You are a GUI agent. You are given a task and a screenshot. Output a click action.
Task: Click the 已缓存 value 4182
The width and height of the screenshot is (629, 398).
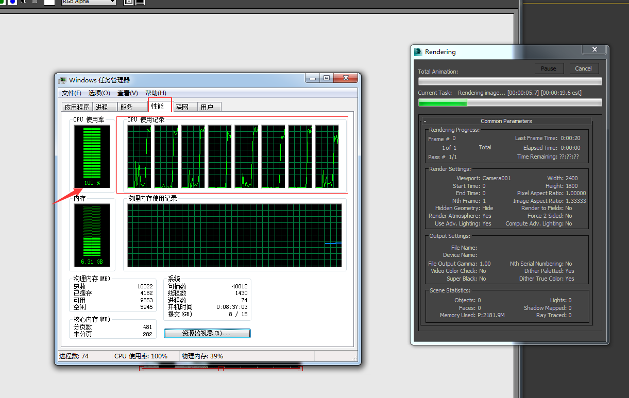point(147,293)
